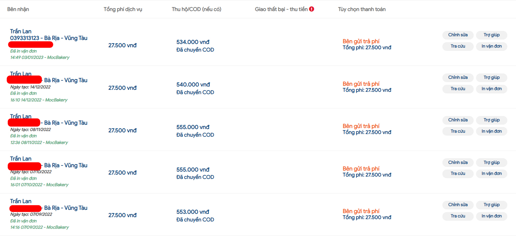Image resolution: width=516 pixels, height=237 pixels.
Task: Click Chỉnh sửa for the 534.000 vnđ order
Action: 458,35
